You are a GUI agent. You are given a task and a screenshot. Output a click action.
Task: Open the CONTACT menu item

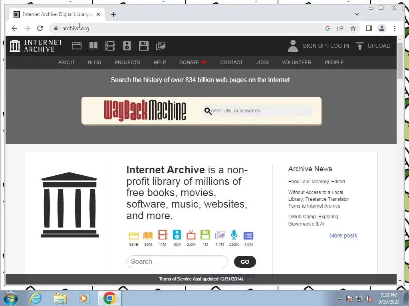[231, 63]
